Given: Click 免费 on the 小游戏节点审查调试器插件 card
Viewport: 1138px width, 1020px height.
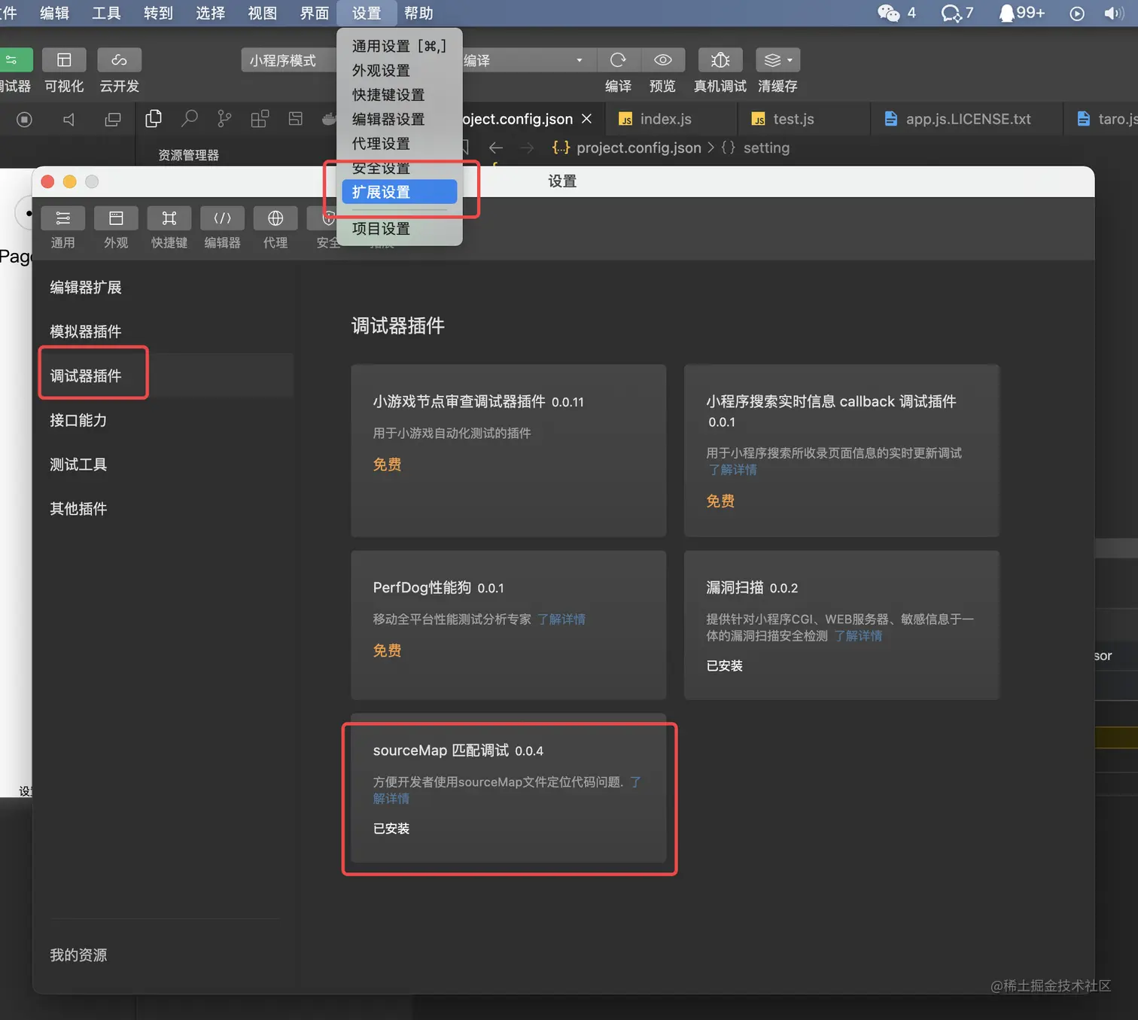Looking at the screenshot, I should (x=388, y=464).
